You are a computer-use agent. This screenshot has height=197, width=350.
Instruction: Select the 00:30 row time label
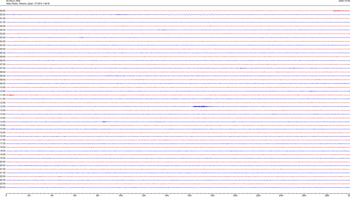pos(3,15)
